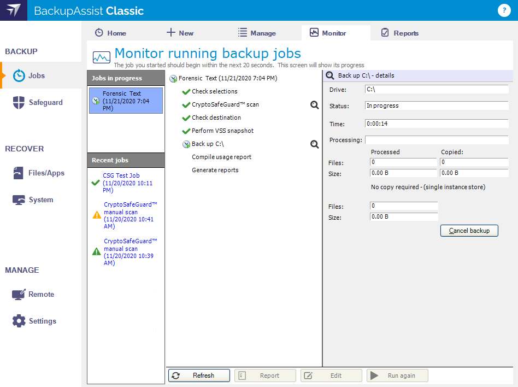Click the Recent jobs header
This screenshot has width=518, height=387.
(x=126, y=160)
